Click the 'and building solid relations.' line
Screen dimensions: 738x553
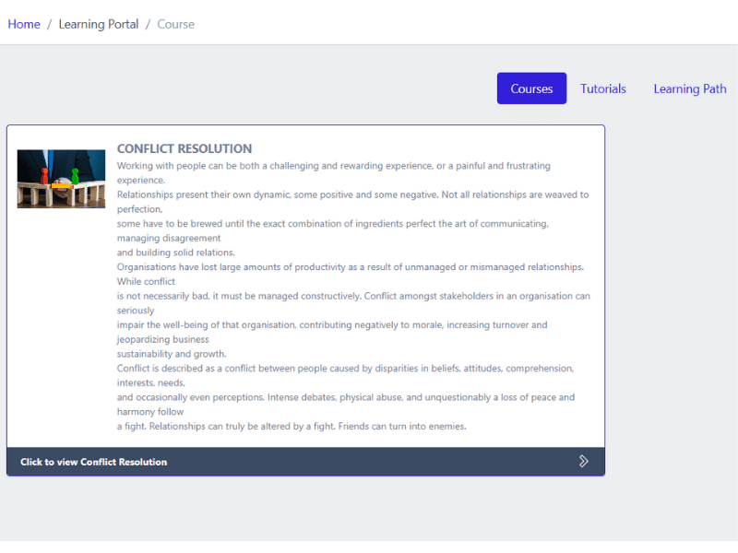click(176, 253)
